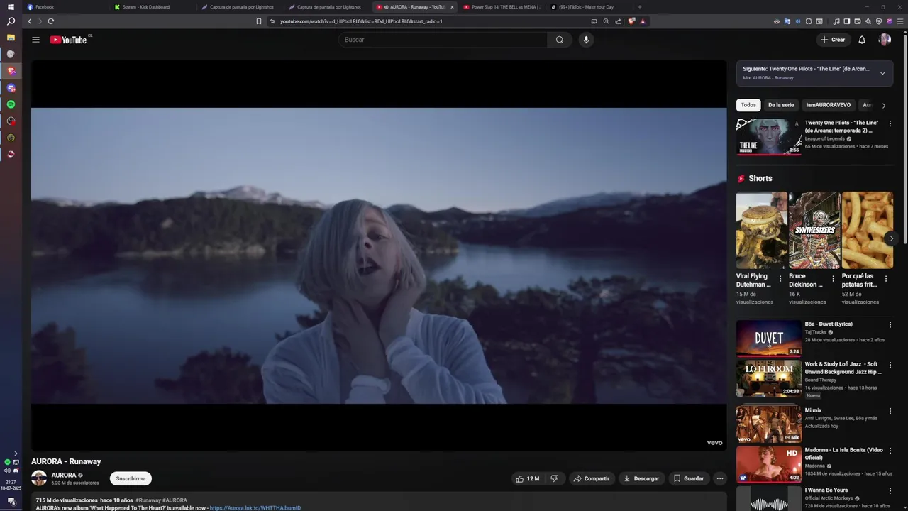The height and width of the screenshot is (511, 908).
Task: Open the extensions puzzle icon
Action: click(x=809, y=21)
